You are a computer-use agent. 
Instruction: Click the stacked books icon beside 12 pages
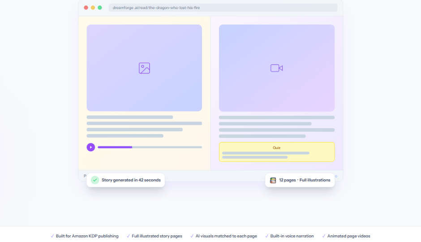(273, 180)
